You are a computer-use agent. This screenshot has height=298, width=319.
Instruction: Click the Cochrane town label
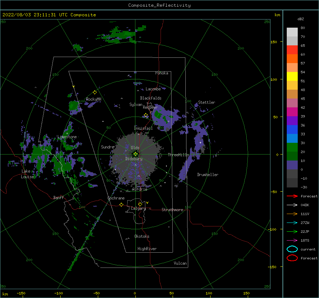(116, 198)
